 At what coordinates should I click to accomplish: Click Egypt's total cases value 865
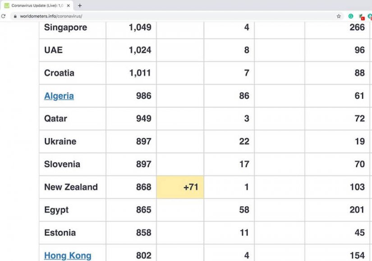(143, 210)
